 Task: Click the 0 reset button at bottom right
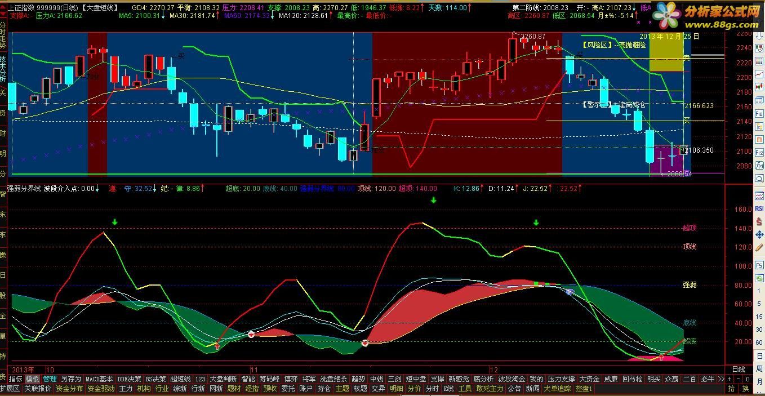pyautogui.click(x=748, y=379)
